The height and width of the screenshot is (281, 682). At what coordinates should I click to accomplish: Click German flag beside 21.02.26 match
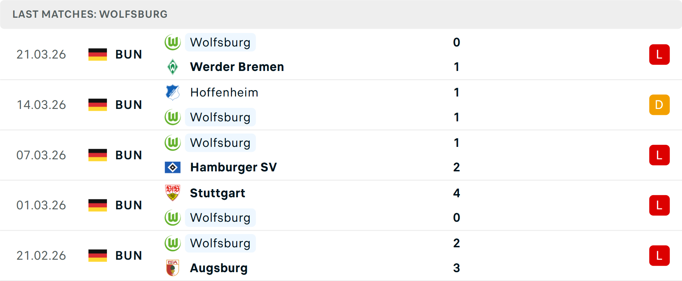tap(98, 255)
